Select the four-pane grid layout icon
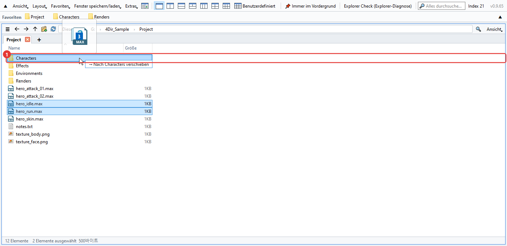 click(215, 6)
